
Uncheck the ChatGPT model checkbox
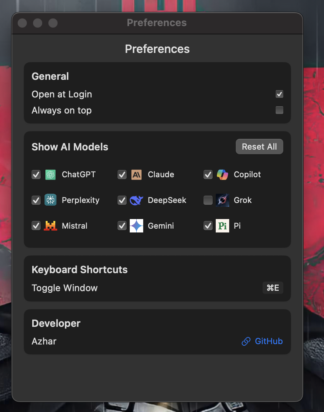tap(36, 175)
